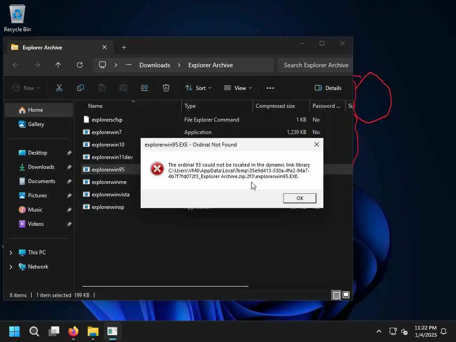Click the Paste icon in toolbar

click(x=102, y=88)
